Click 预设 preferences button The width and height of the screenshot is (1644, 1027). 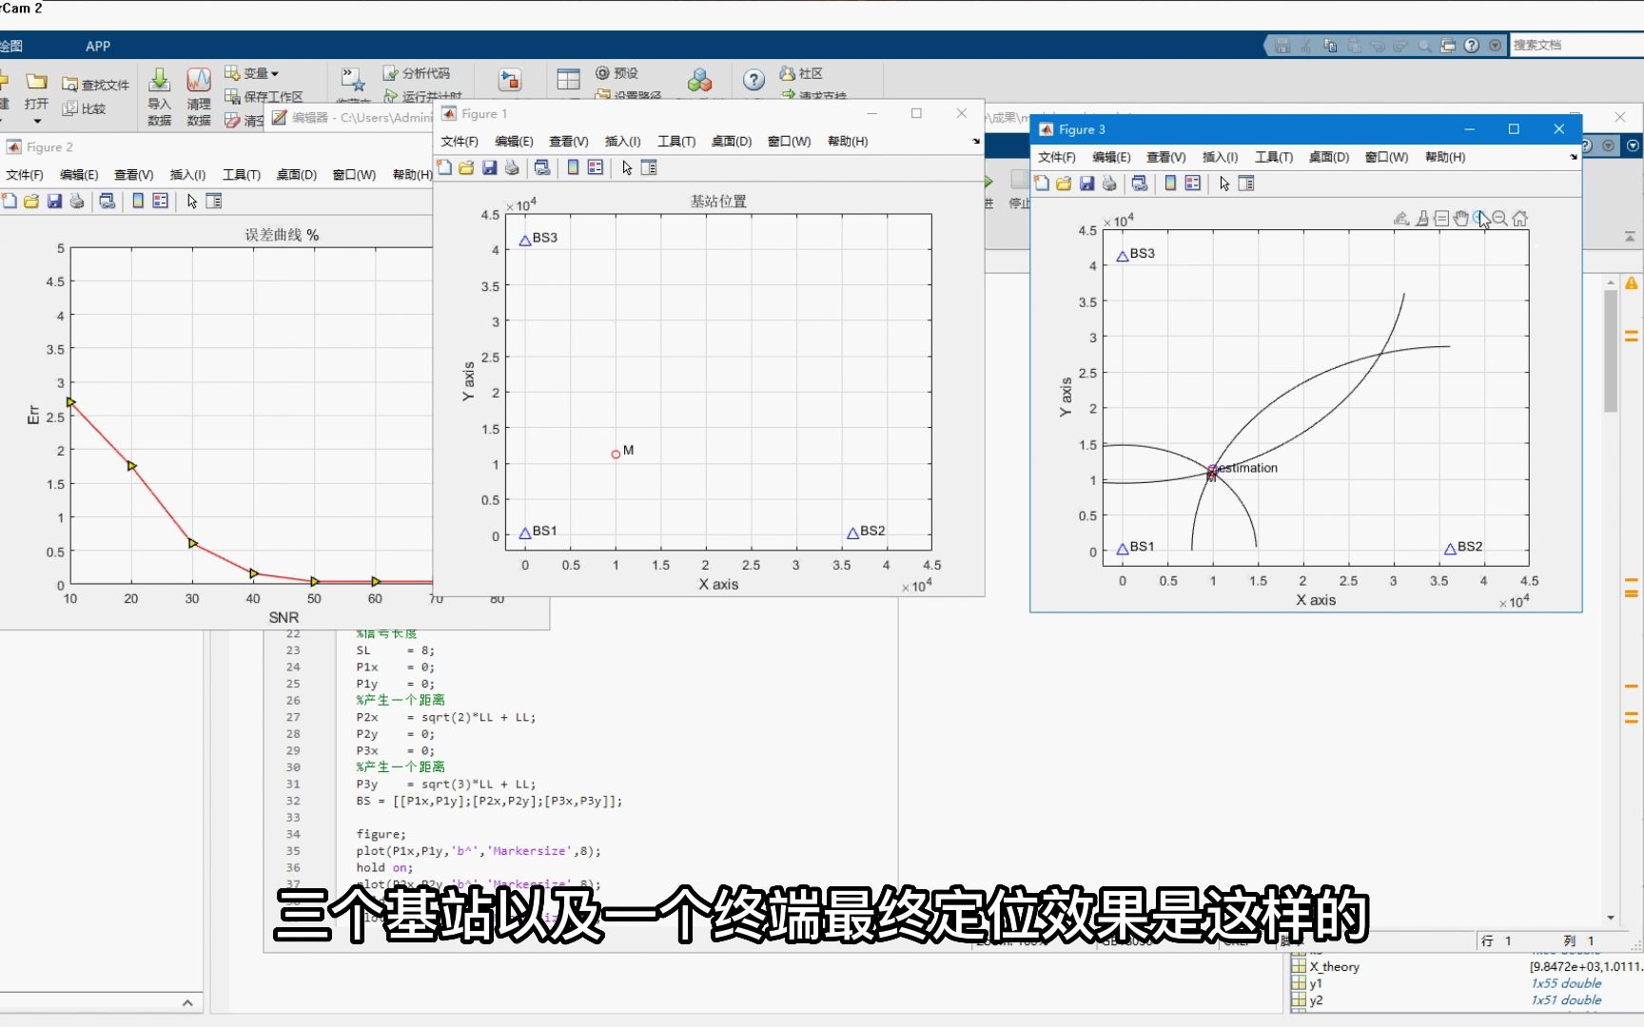tap(616, 73)
